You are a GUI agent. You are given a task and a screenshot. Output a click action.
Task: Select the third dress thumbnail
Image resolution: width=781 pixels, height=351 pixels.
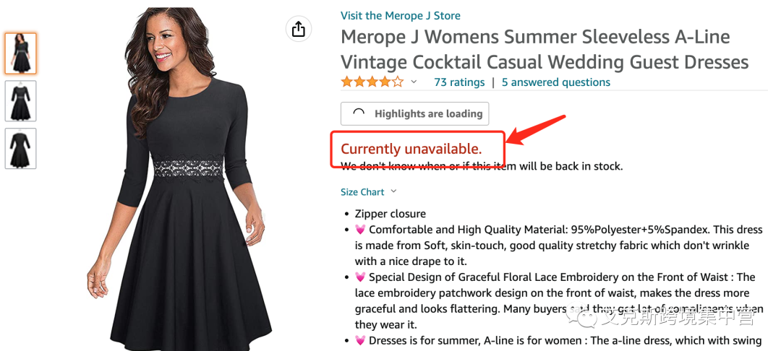20,149
